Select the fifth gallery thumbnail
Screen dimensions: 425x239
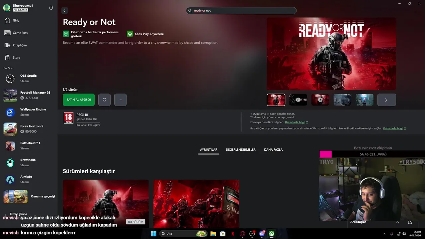[365, 100]
